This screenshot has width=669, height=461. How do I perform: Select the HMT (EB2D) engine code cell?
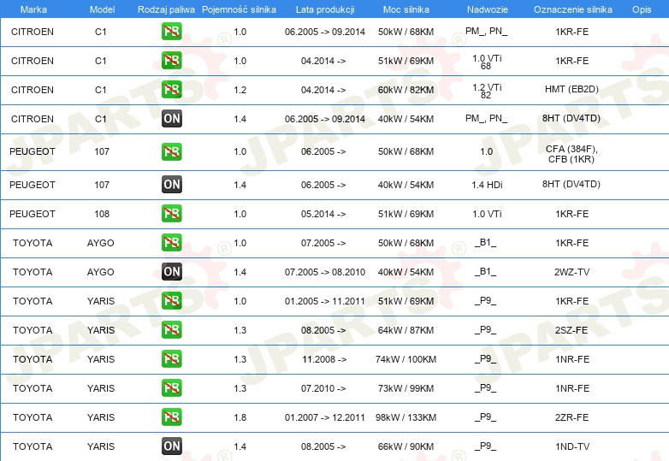[571, 89]
